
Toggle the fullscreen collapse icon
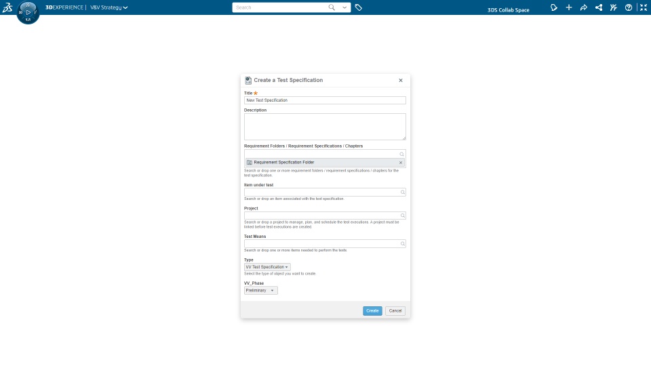(644, 7)
